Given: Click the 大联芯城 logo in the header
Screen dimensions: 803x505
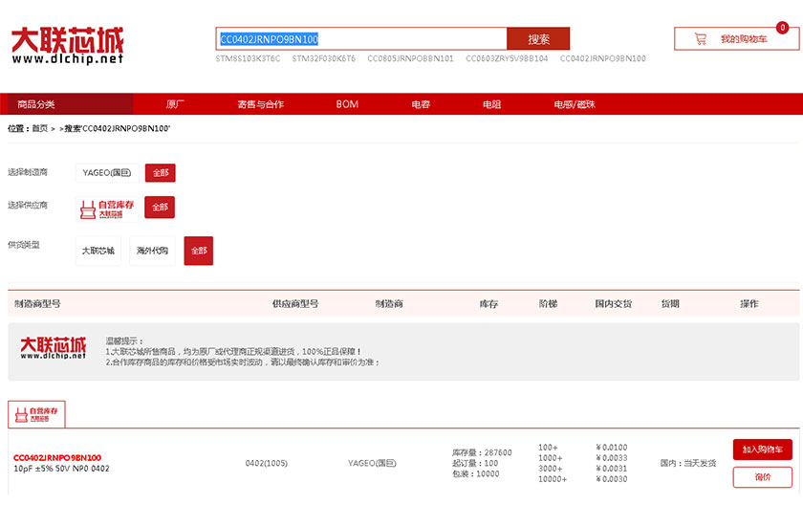Looking at the screenshot, I should (67, 45).
